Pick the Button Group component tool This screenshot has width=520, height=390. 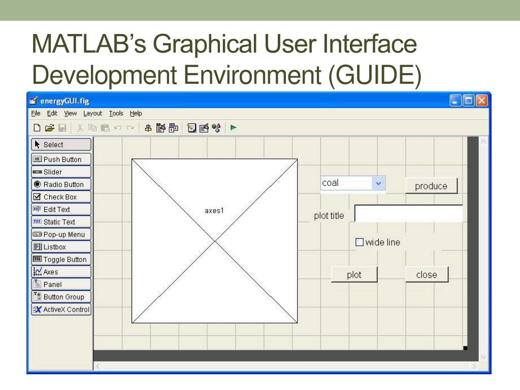[61, 297]
